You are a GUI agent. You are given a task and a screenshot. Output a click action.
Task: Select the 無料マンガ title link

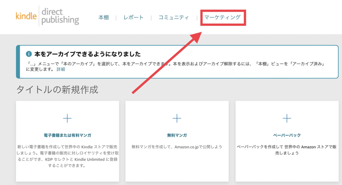[x=177, y=135]
